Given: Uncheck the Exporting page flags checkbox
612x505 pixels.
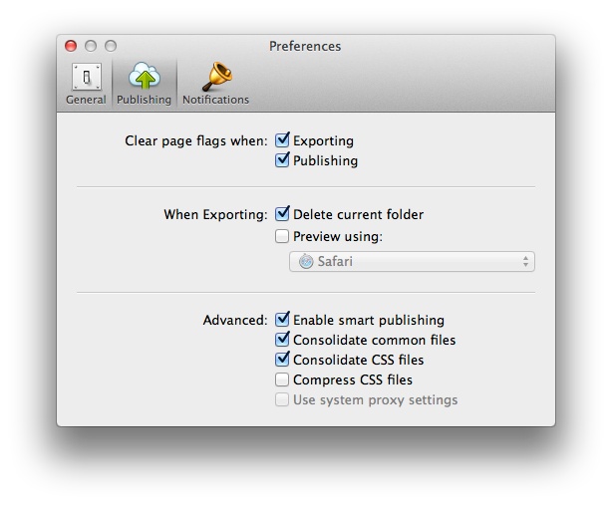Looking at the screenshot, I should [x=282, y=140].
